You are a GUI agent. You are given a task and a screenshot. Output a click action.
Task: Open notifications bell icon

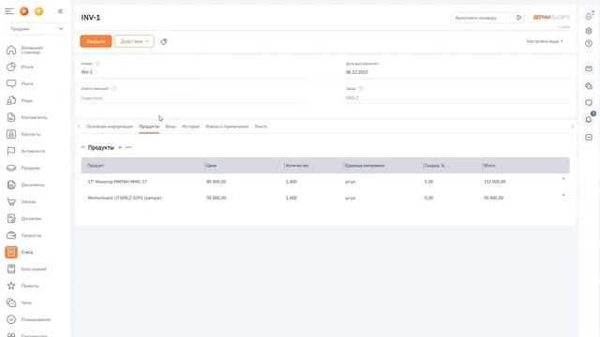589,120
